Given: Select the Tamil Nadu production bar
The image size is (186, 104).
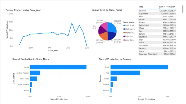Looking at the screenshot, I should pyautogui.click(x=34, y=79).
